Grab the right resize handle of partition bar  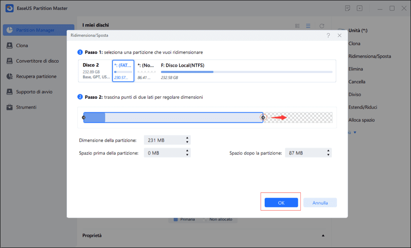point(263,117)
